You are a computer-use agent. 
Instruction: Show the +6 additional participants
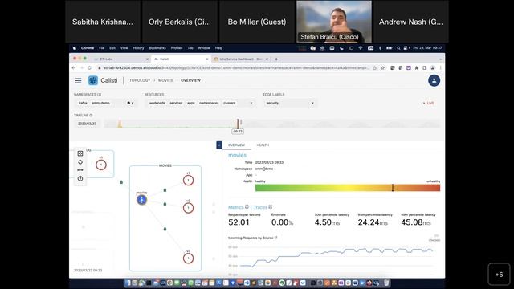[499, 275]
